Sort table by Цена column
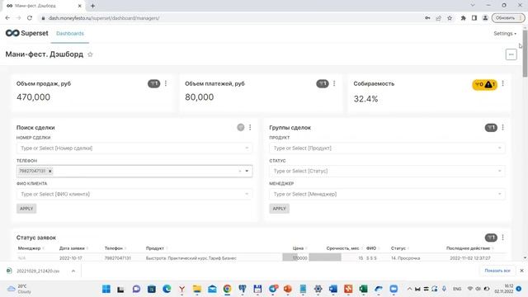 (x=299, y=248)
